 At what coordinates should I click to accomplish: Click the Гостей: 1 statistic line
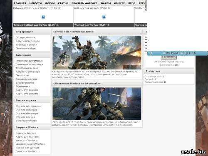150,79
